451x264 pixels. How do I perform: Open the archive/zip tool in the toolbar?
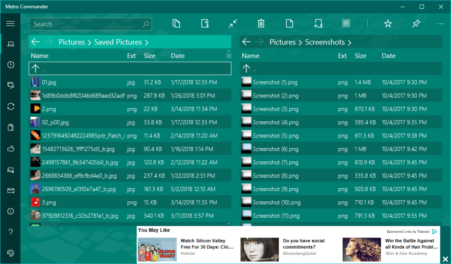(x=346, y=23)
